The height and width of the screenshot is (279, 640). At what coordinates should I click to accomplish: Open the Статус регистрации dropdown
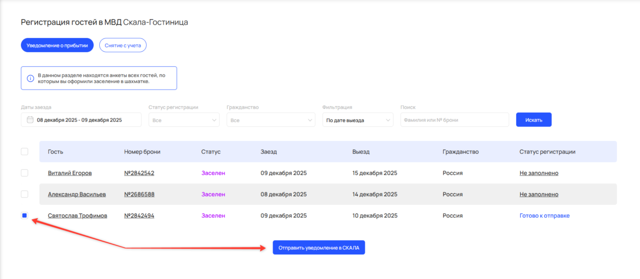click(183, 120)
